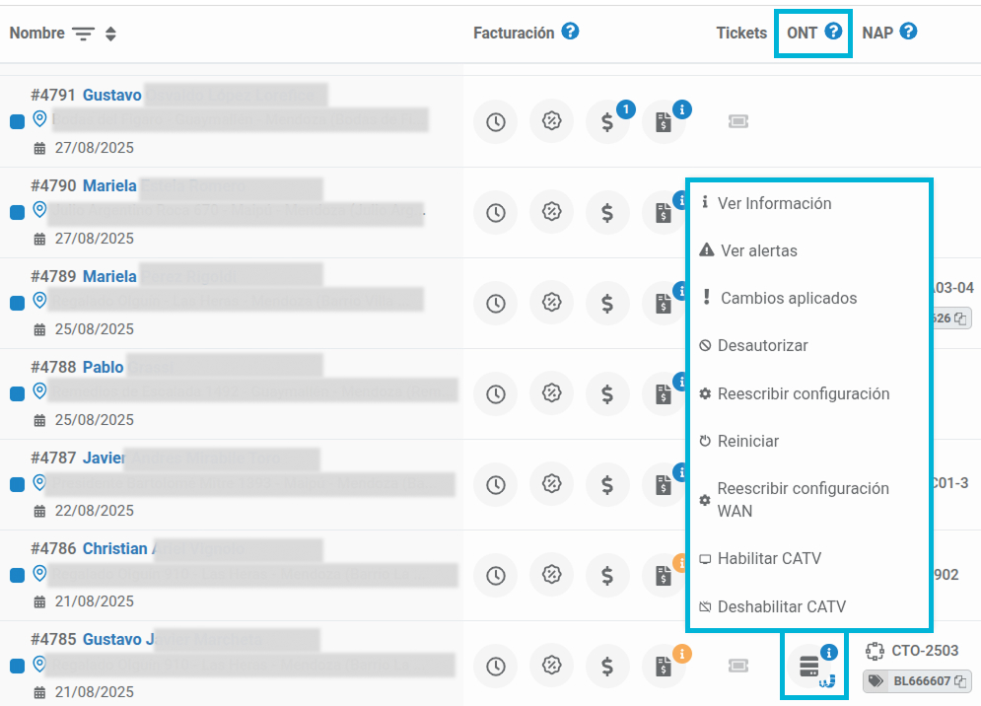Open the clock history icon for customer #4791

click(496, 121)
